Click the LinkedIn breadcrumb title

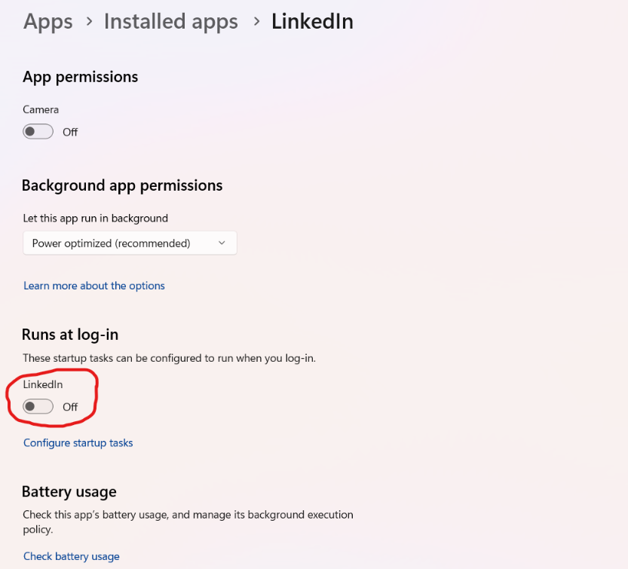tap(312, 22)
